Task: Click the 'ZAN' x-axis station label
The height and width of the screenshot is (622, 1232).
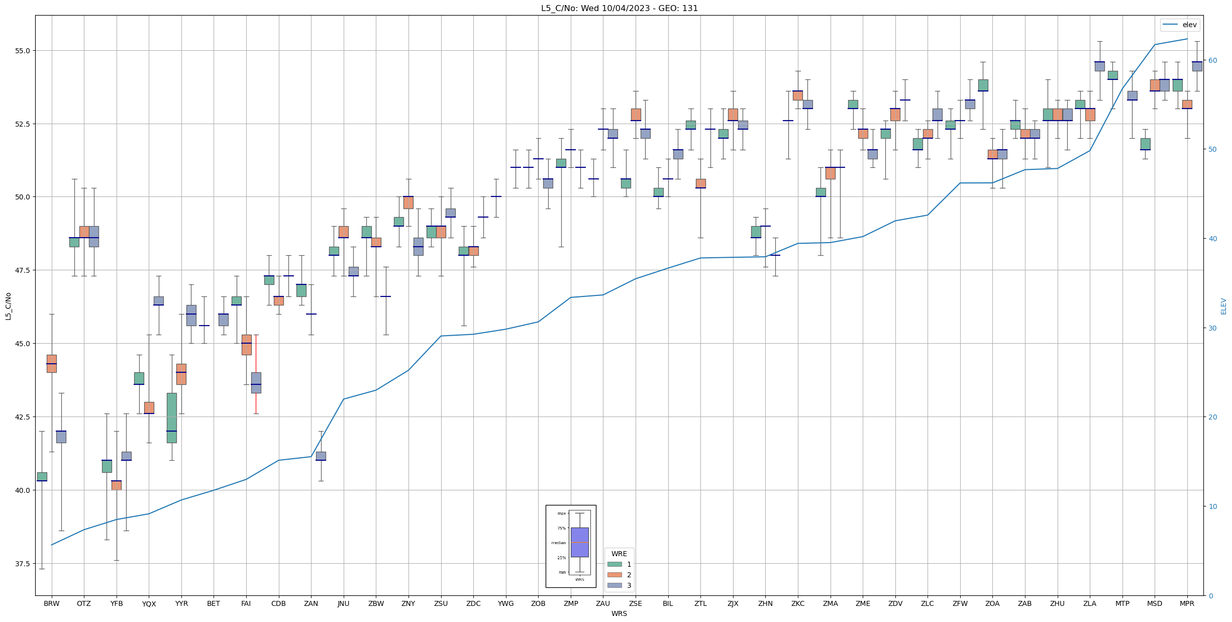Action: click(311, 603)
